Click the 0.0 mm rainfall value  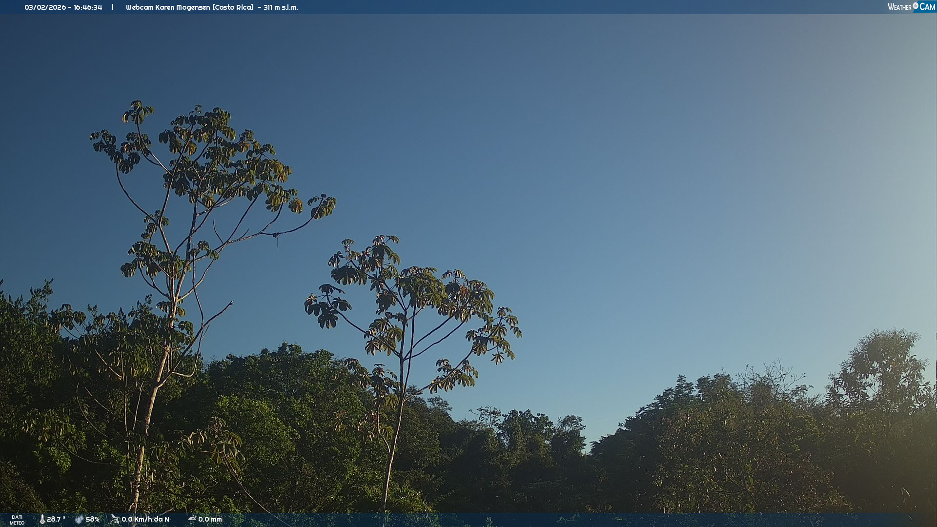click(x=210, y=519)
